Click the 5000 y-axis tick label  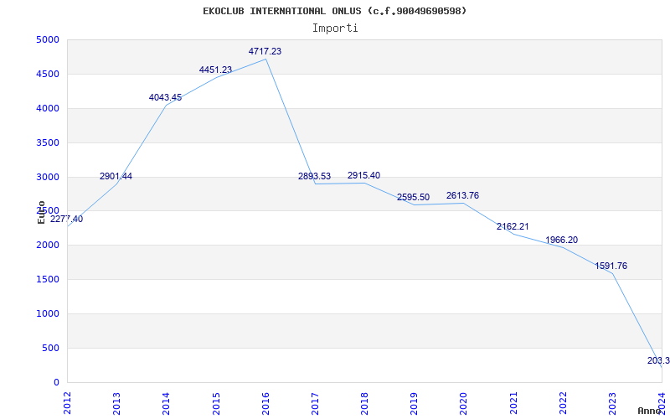coord(48,39)
